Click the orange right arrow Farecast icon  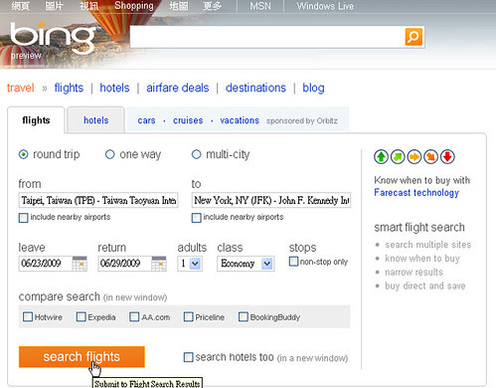pyautogui.click(x=414, y=157)
